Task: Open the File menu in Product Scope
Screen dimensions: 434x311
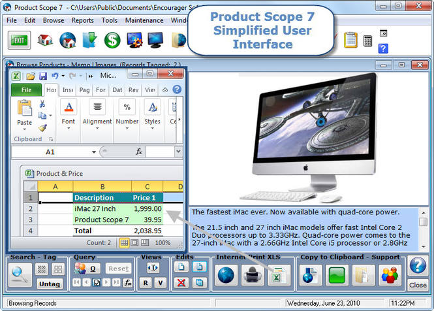Action: coord(11,20)
